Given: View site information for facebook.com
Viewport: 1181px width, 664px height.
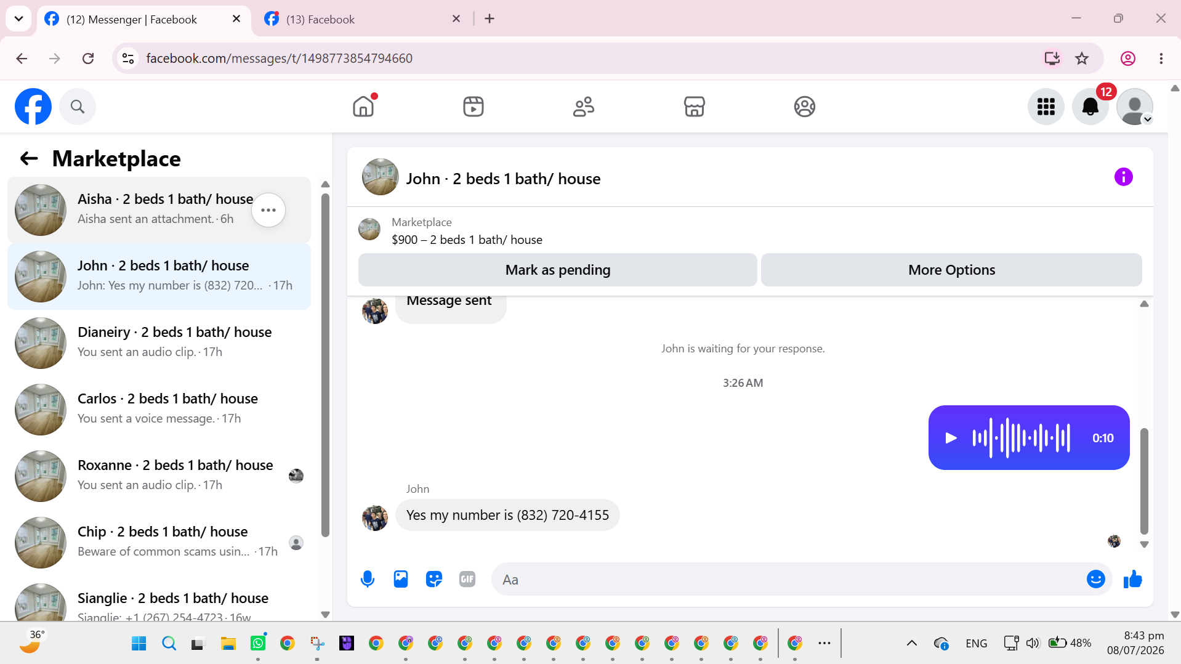Looking at the screenshot, I should [128, 59].
